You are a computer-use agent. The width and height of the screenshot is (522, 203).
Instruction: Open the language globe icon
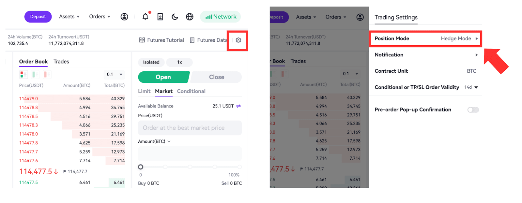pos(190,17)
